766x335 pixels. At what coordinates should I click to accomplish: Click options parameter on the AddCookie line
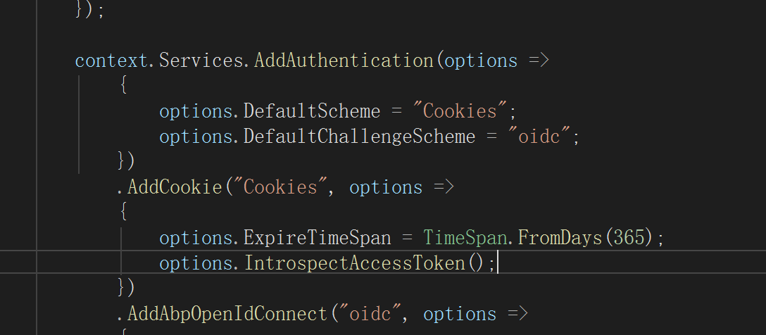385,187
